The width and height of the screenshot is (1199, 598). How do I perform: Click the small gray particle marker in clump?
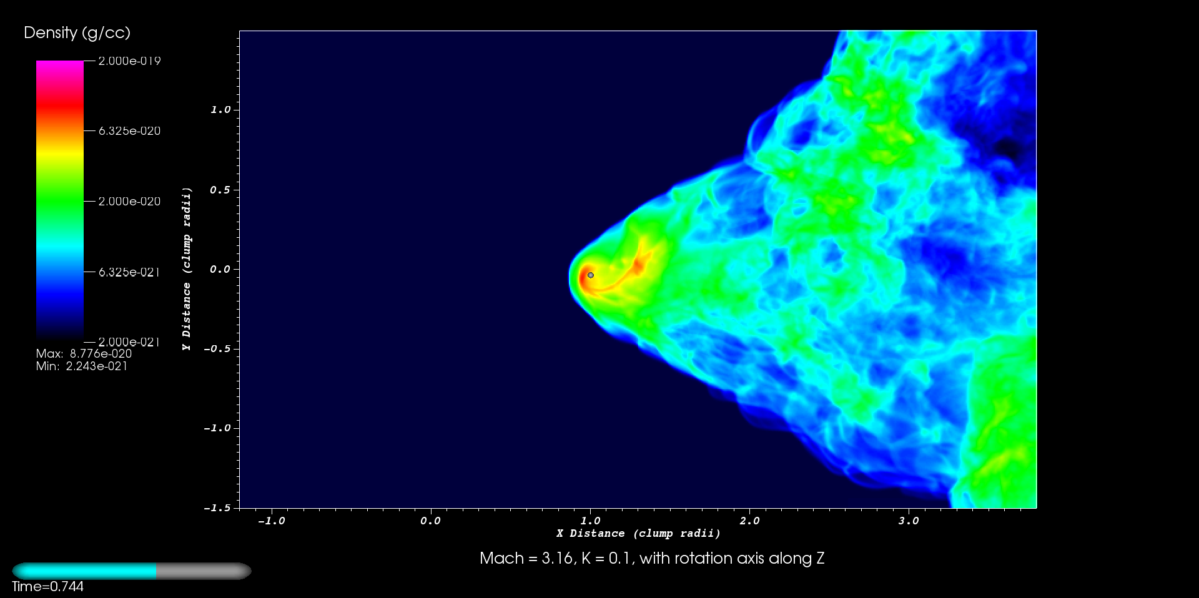(591, 275)
